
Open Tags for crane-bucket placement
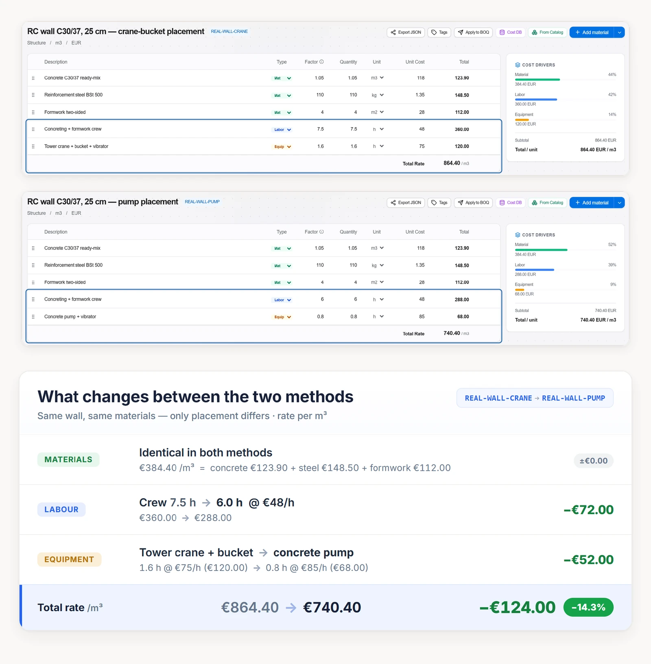pos(439,33)
